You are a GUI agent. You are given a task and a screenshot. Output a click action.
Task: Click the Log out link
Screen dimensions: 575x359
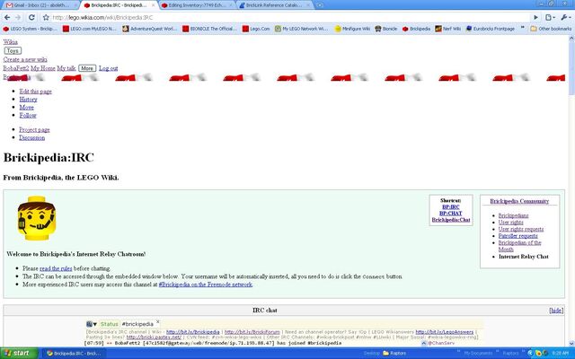pos(108,68)
